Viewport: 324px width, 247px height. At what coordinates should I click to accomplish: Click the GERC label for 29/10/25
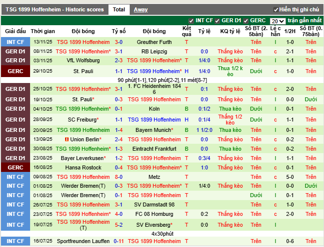pyautogui.click(x=15, y=71)
